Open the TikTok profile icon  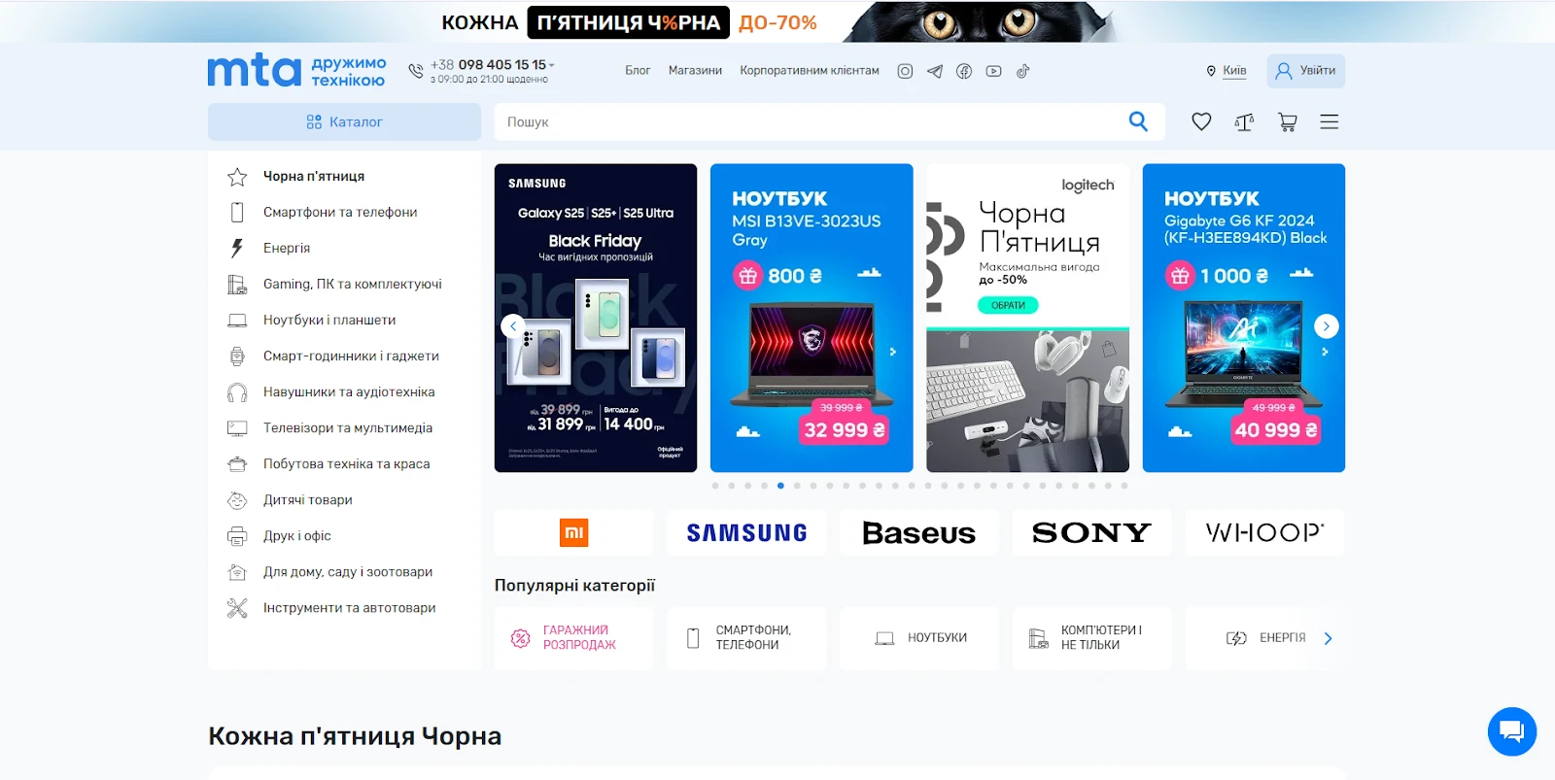point(1022,71)
